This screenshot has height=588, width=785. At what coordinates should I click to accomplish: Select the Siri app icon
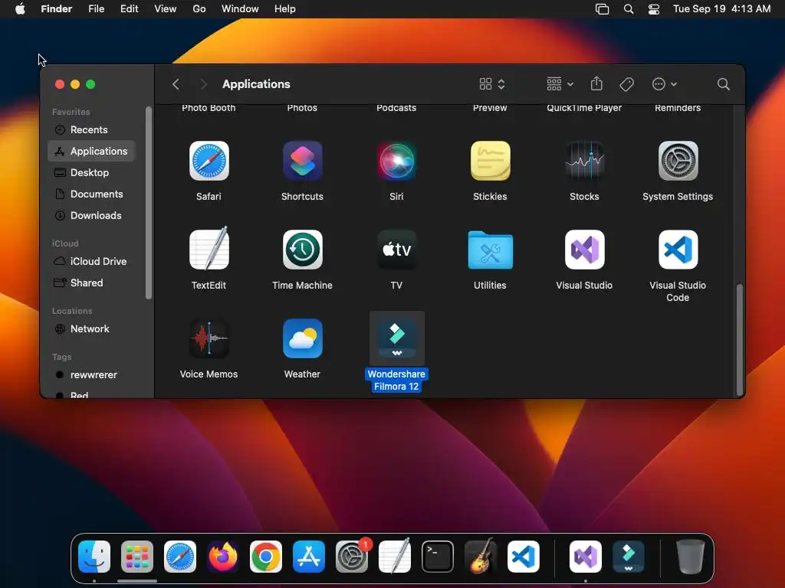(x=396, y=161)
